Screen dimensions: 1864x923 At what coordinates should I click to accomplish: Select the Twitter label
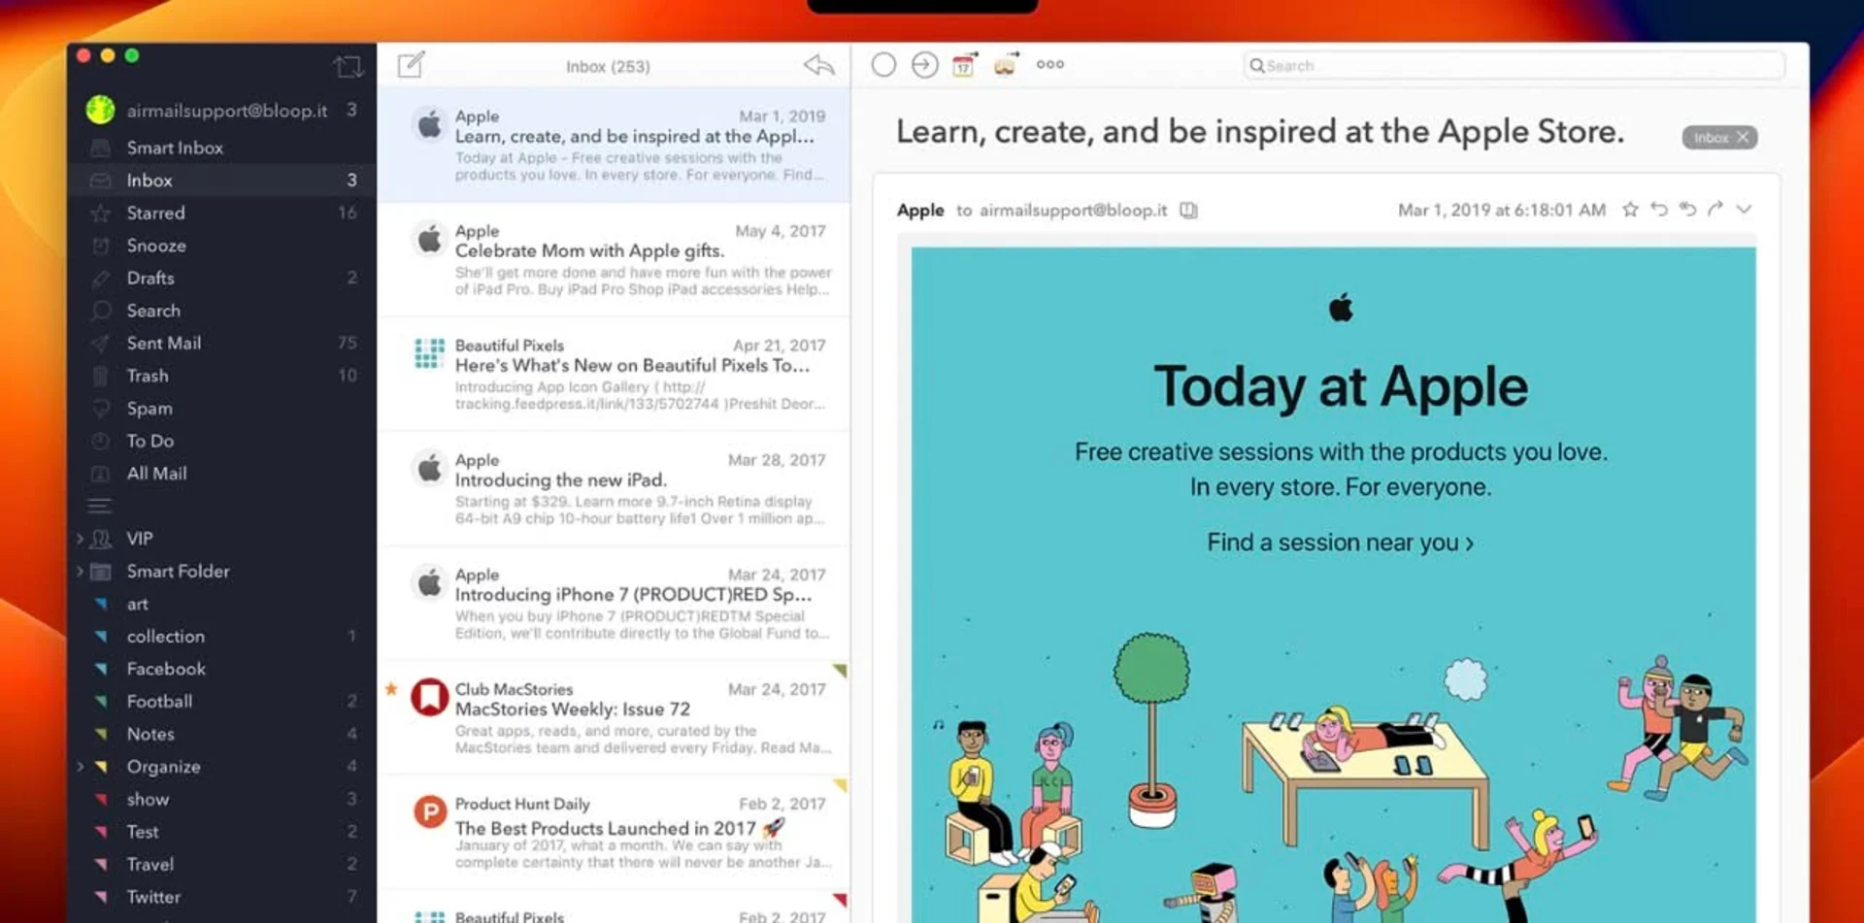(221, 897)
